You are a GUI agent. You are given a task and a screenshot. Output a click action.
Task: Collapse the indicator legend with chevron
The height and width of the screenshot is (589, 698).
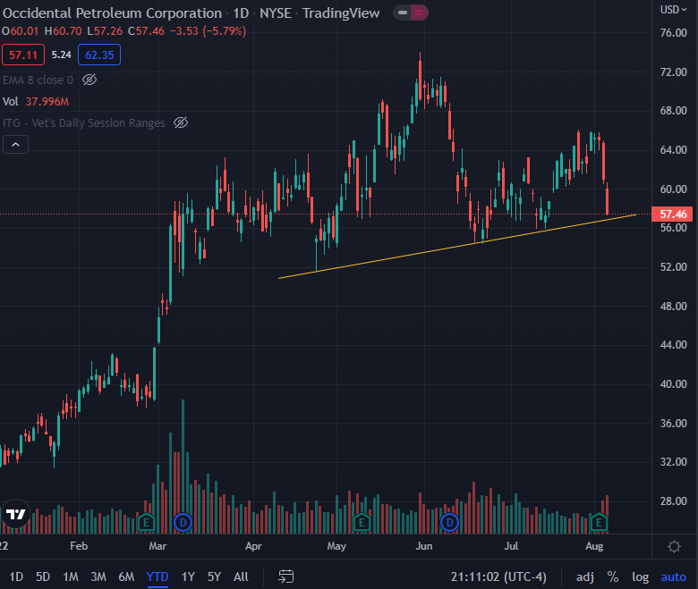[15, 145]
